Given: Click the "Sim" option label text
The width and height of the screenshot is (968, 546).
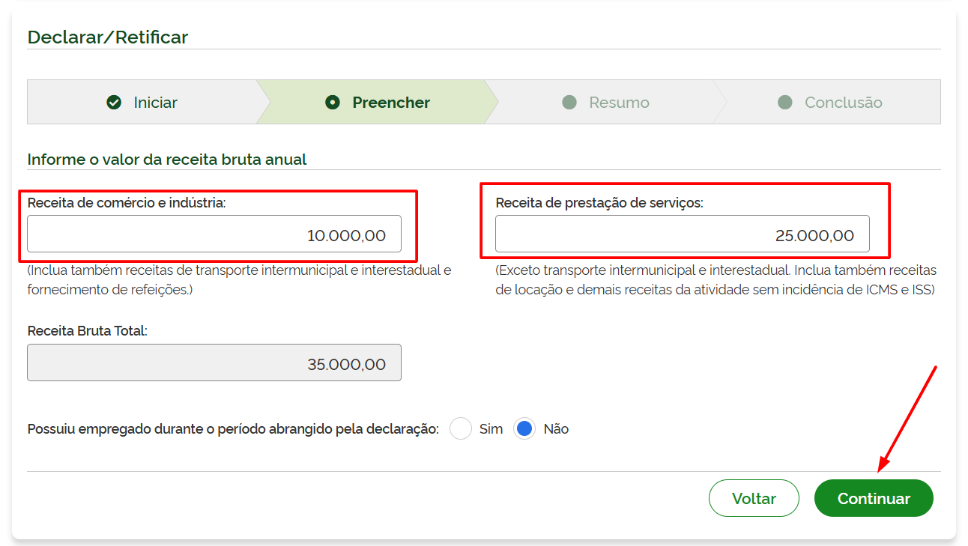Looking at the screenshot, I should [x=491, y=429].
